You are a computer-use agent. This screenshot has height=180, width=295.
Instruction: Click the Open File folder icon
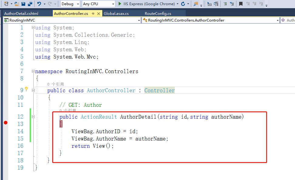(x=17, y=4)
